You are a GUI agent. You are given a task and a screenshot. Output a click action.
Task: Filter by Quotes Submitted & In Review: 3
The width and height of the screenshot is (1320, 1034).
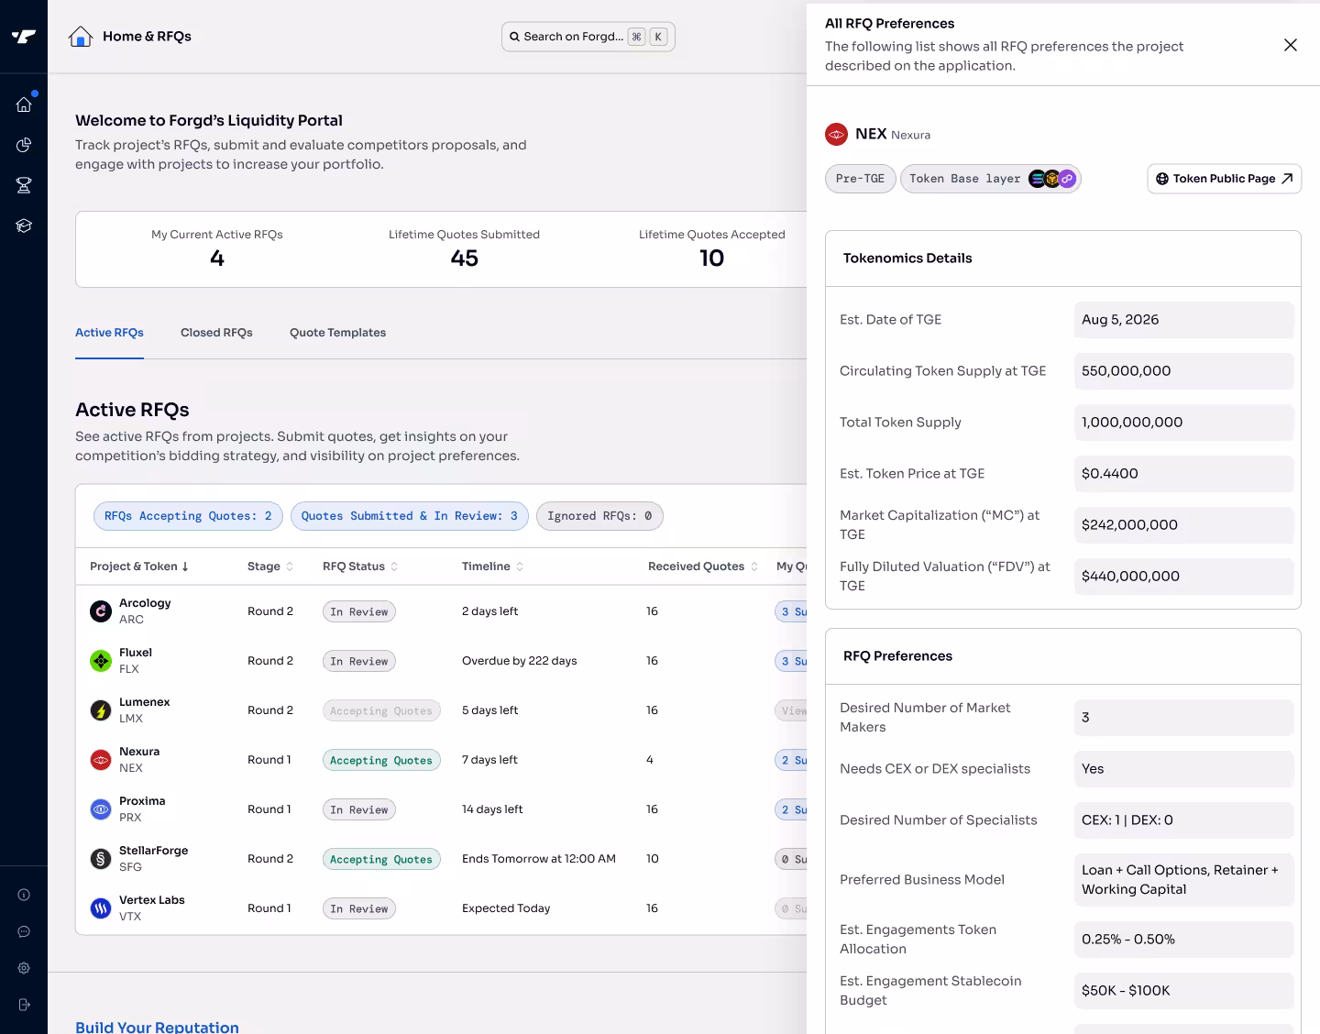[409, 516]
